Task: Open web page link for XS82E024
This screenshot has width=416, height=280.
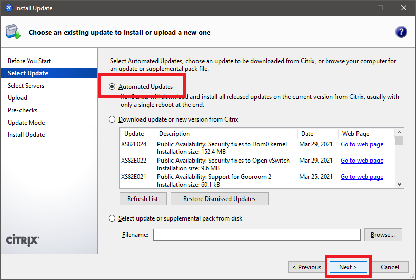Action: pos(362,144)
